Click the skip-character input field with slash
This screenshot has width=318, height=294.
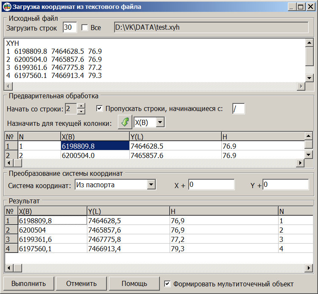(238, 109)
